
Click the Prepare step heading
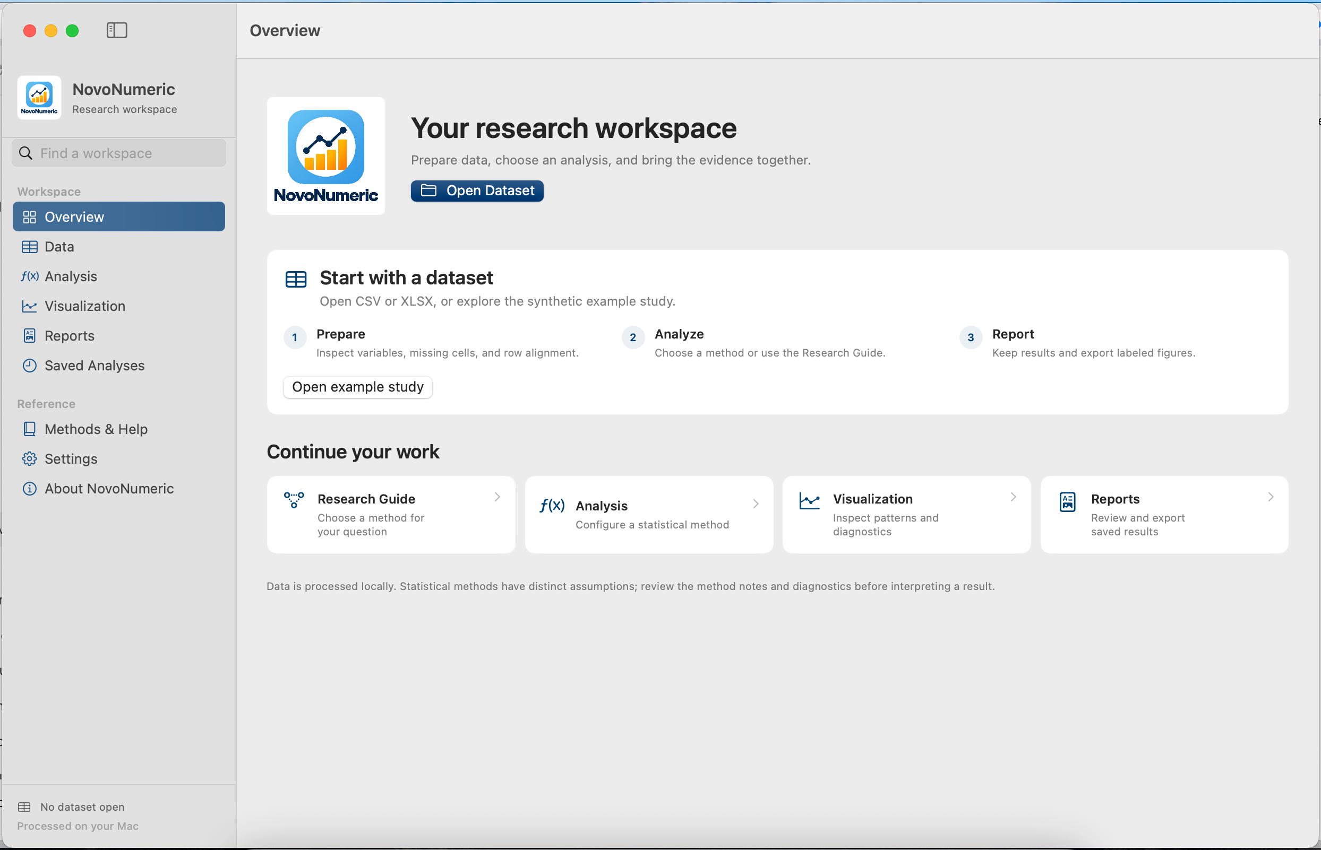pos(341,334)
